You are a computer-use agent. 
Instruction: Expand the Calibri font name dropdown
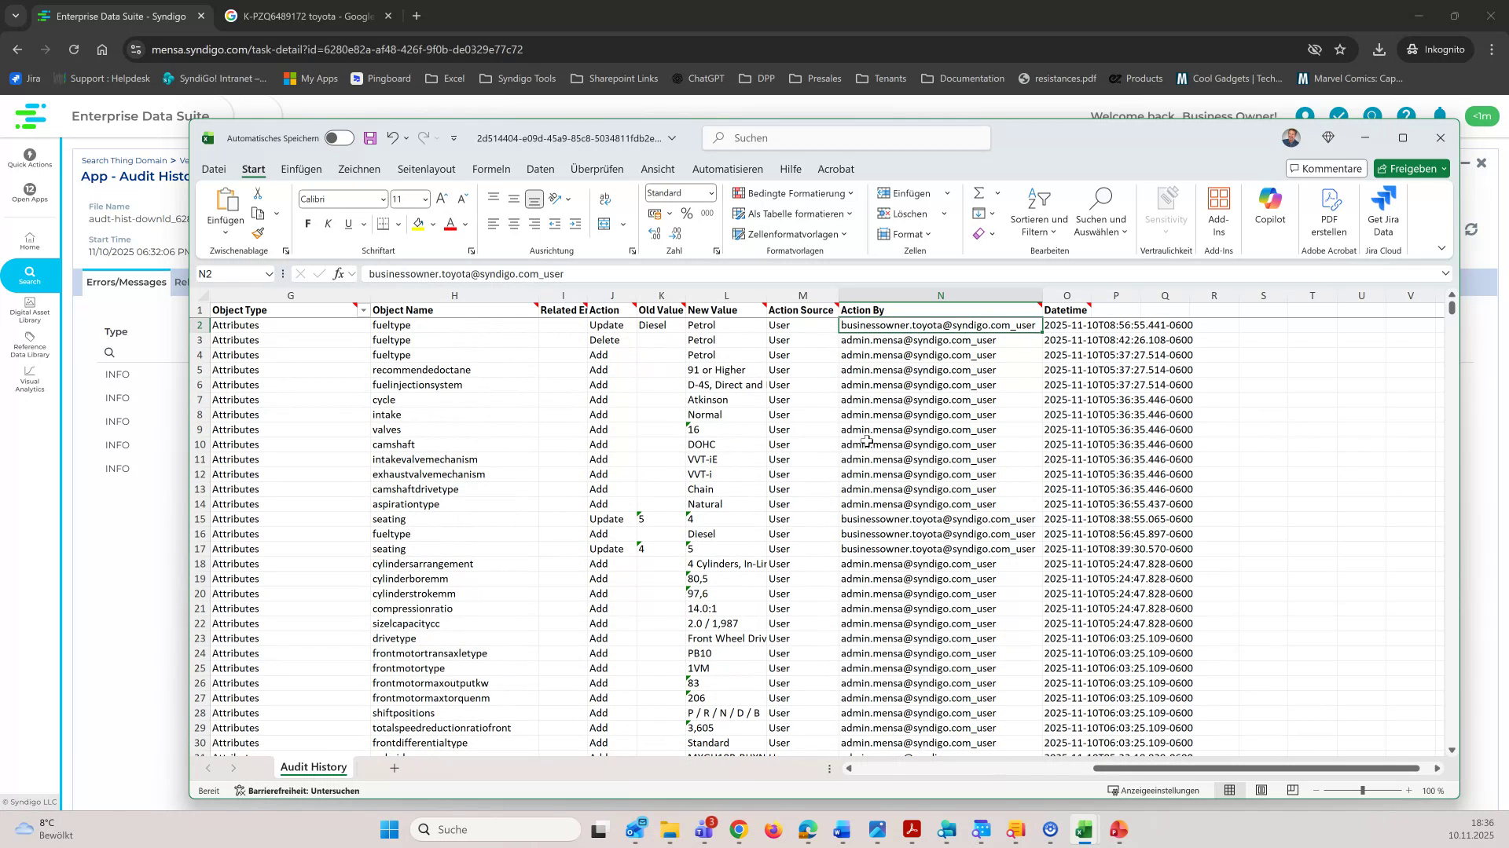point(383,199)
